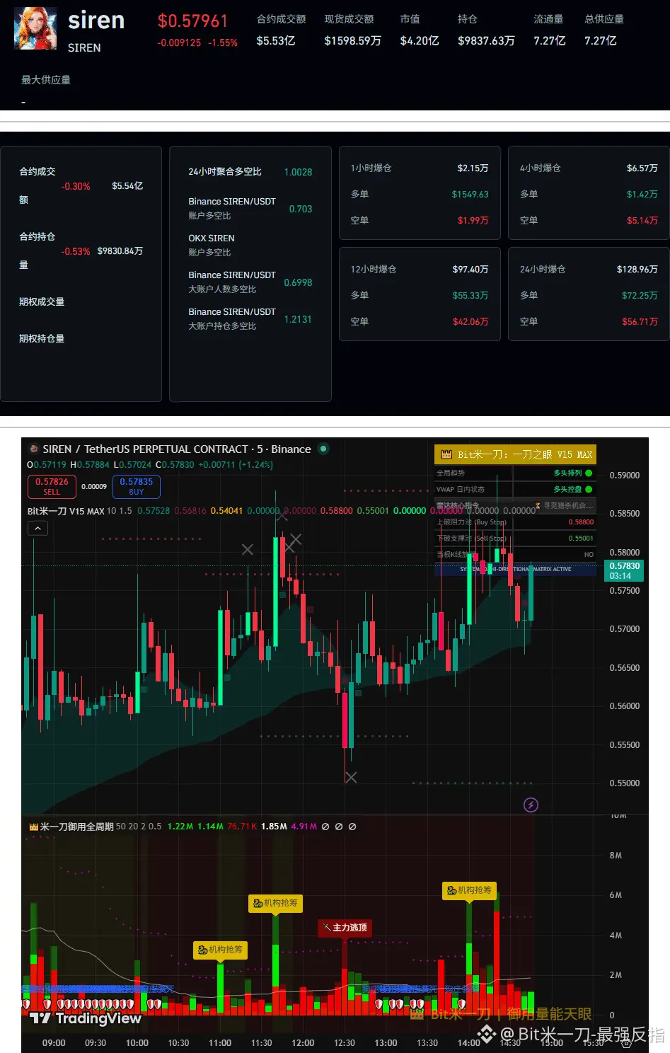Click the 市值 value $4.20亿
Screen dimensions: 670x1053
pyautogui.click(x=420, y=41)
